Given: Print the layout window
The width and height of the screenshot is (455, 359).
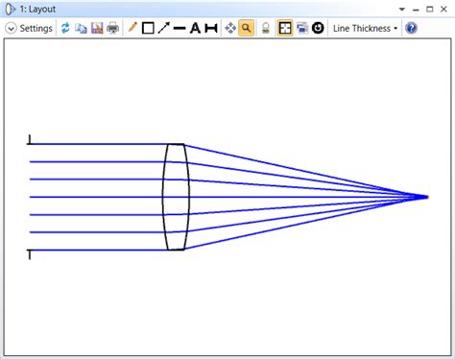Looking at the screenshot, I should coord(112,29).
